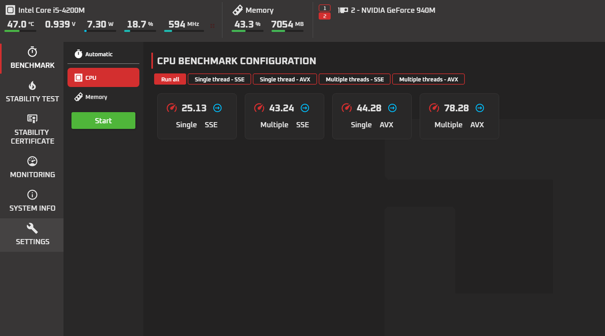Click the blue arrow next to 44.28

(392, 108)
